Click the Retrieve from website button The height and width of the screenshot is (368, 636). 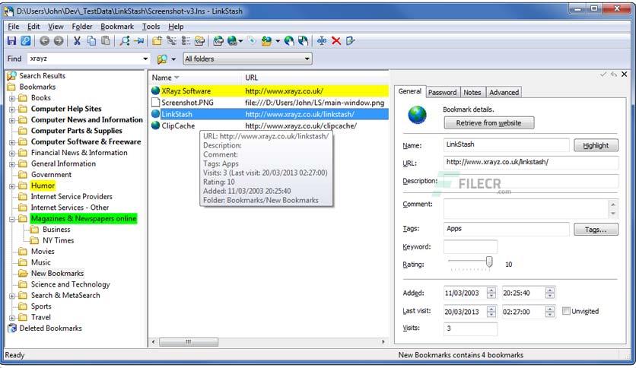488,123
